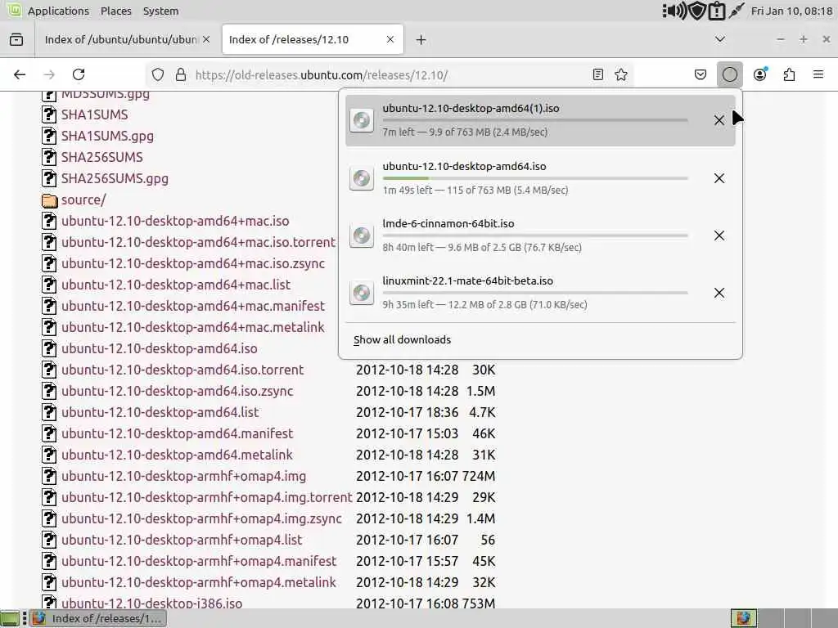Click progress bar of linuxmint-22.1-mate download
Screen dimensions: 838x628
[x=535, y=293]
